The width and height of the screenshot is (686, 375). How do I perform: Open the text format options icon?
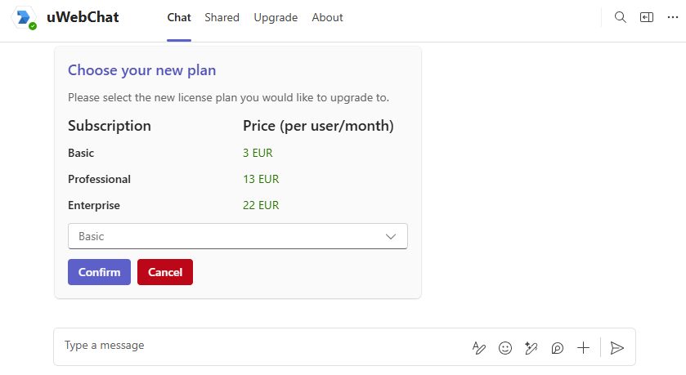(x=479, y=348)
